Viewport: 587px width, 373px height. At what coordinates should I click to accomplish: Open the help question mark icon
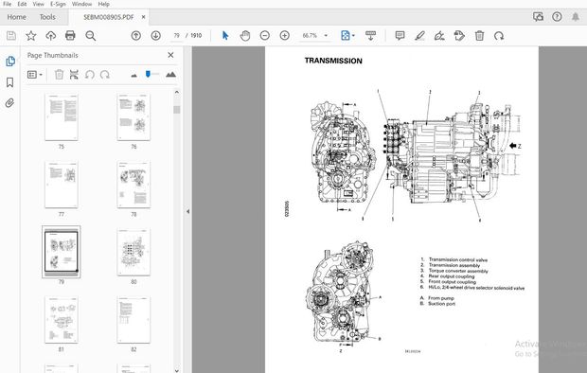(x=557, y=16)
